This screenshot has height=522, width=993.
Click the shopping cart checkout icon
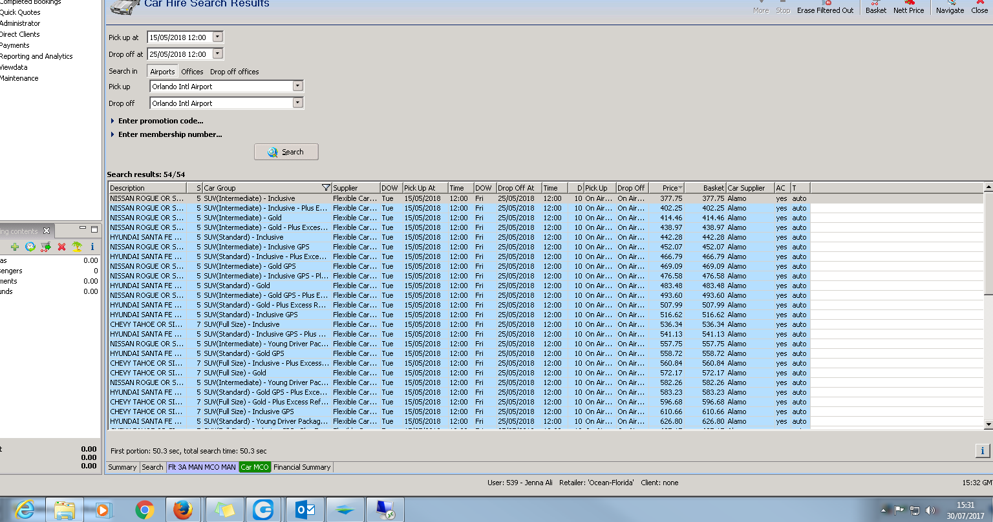pyautogui.click(x=46, y=247)
